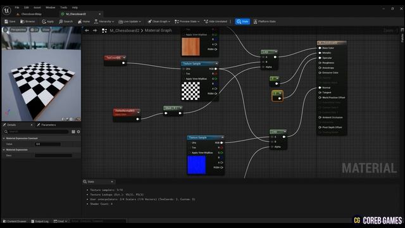The image size is (405, 228).
Task: Click the Platform Stats icon
Action: click(x=255, y=22)
